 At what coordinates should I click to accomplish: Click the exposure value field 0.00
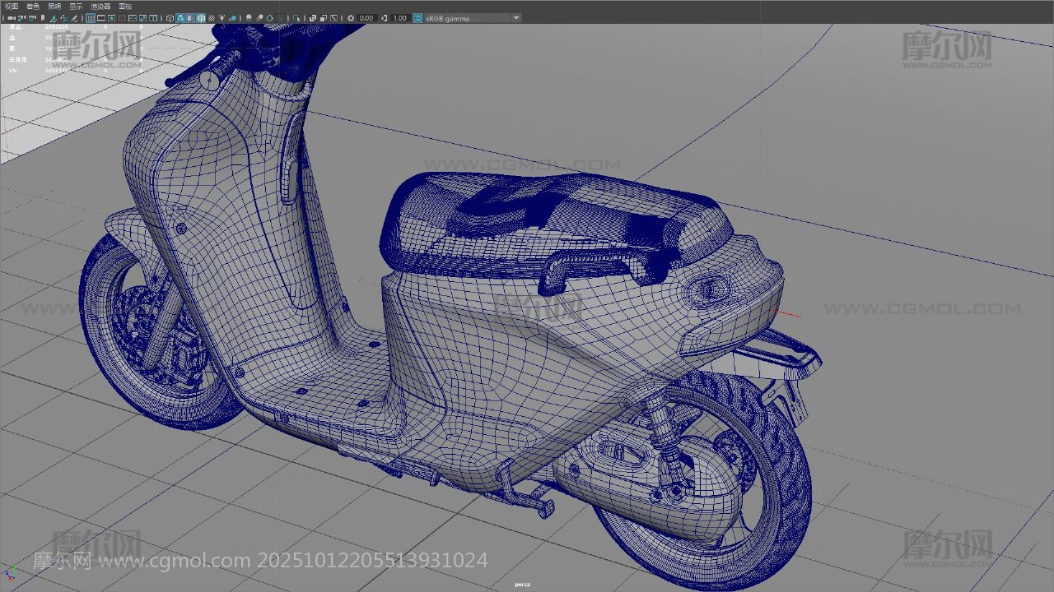366,18
